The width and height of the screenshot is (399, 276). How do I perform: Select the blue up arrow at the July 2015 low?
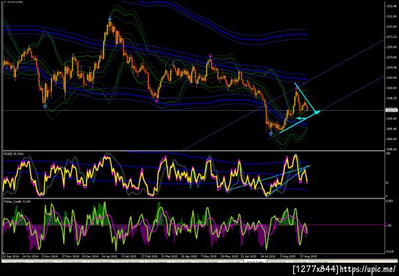coord(271,133)
